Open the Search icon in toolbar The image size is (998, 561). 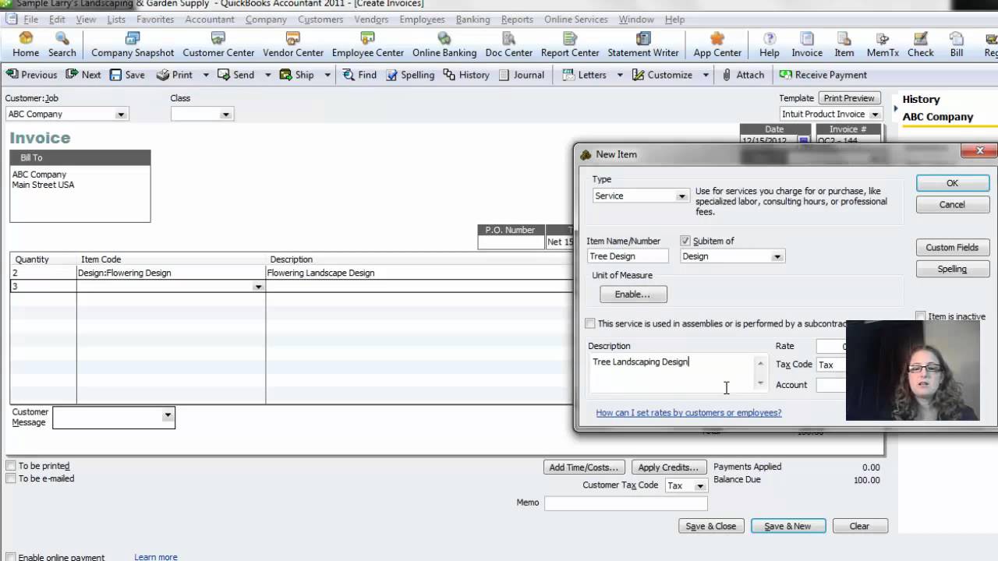[x=62, y=44]
